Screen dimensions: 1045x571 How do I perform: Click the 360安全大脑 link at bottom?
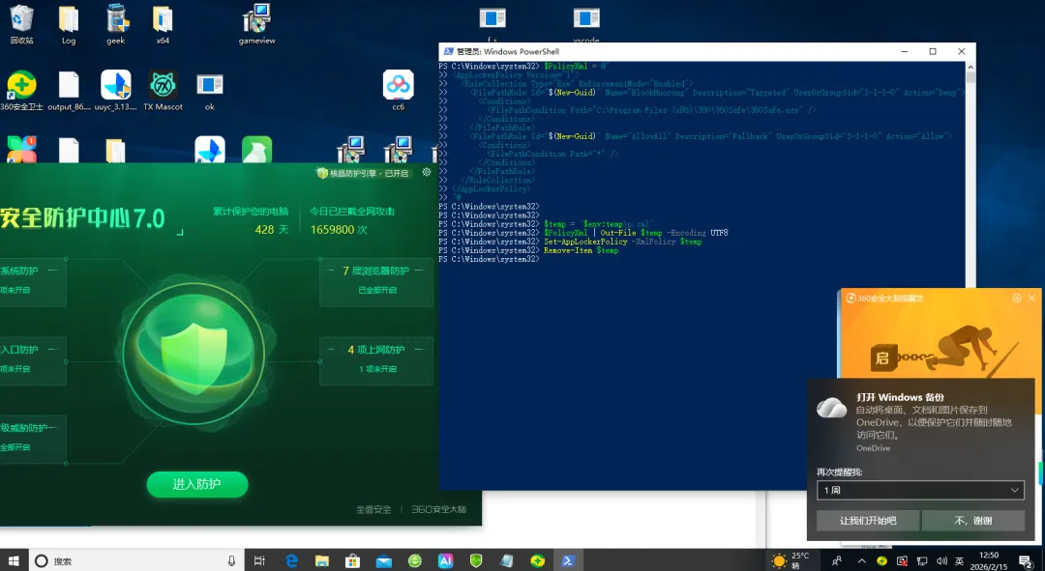coord(438,509)
